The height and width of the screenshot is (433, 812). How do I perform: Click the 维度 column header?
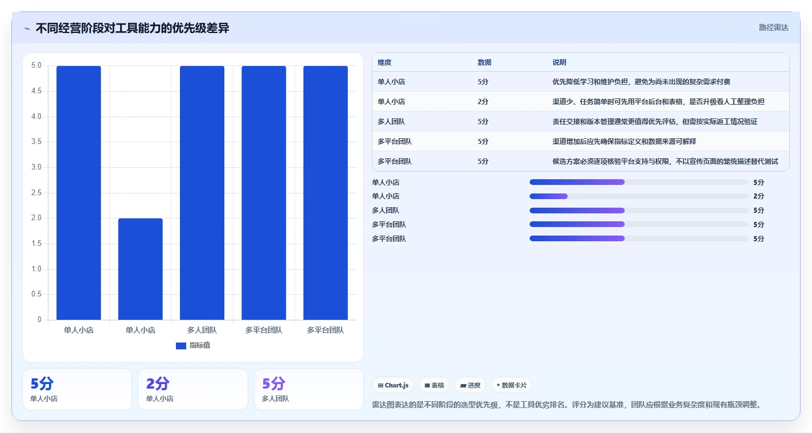point(384,63)
